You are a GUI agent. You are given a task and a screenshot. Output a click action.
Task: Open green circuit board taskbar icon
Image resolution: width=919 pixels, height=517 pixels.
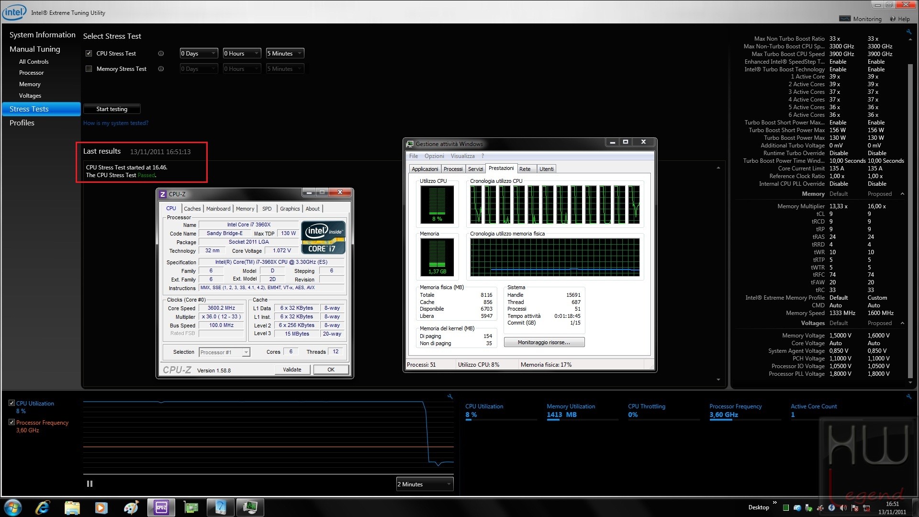click(x=191, y=507)
